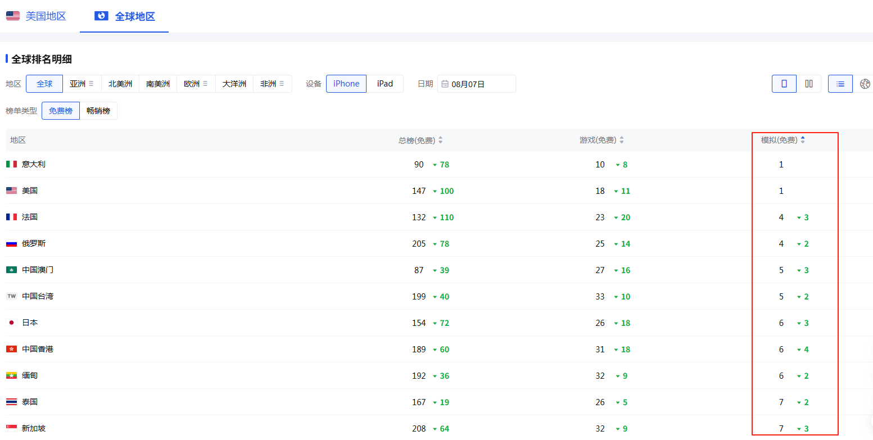Expand the 欧洲 region submenu
Viewport: 873px width, 440px height.
pos(205,84)
